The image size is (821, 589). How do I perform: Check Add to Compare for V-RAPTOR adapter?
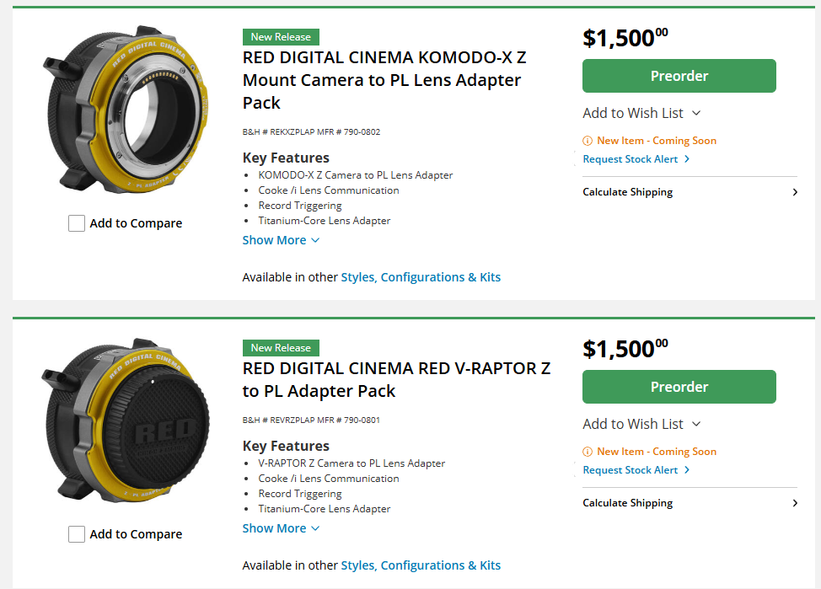coord(77,534)
